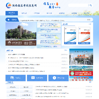The image size is (99, 99).
Task: Click the 'more' link of the news announcements section
Action: click(66, 50)
